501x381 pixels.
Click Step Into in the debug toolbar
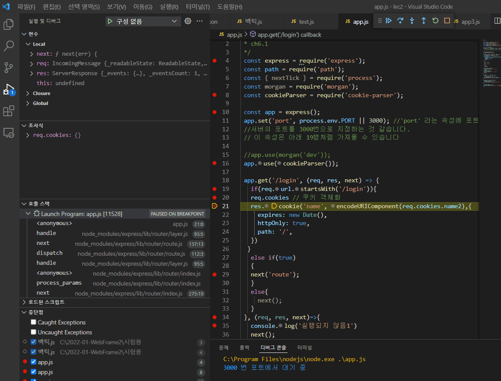point(412,21)
